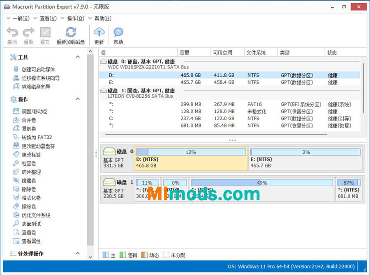370x275 pixels.
Task: Click the sidebar scroll-up arrow
Action: coord(90,51)
